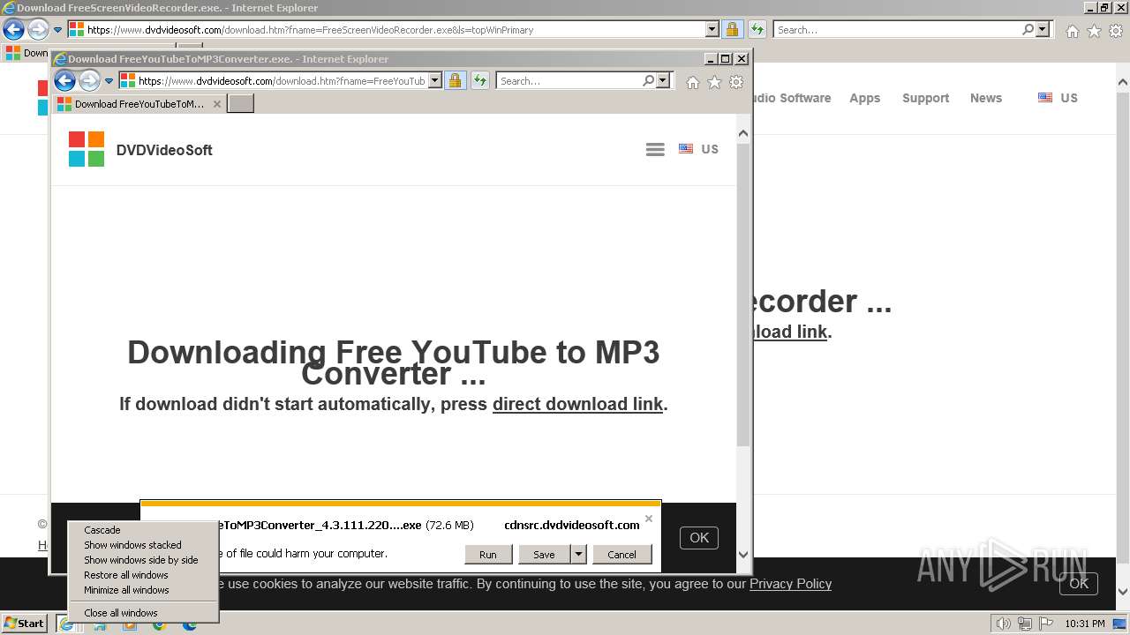Click the search magnifier in background window
Viewport: 1130px width, 635px height.
coord(1028,29)
